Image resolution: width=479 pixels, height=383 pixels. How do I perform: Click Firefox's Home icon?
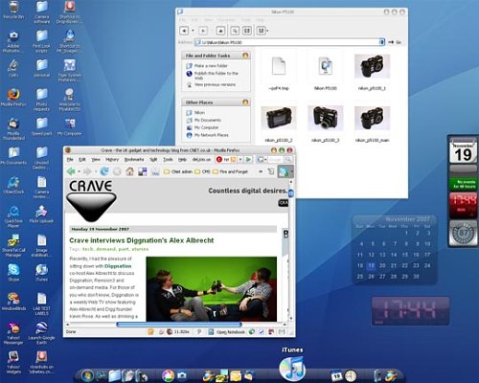[129, 171]
